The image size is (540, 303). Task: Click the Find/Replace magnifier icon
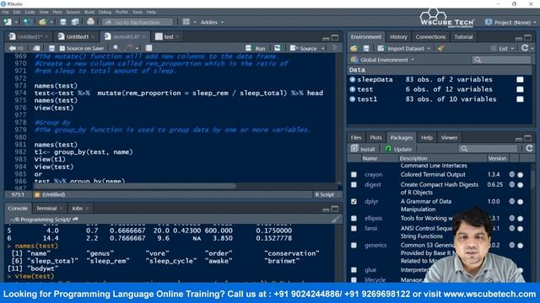[x=116, y=48]
